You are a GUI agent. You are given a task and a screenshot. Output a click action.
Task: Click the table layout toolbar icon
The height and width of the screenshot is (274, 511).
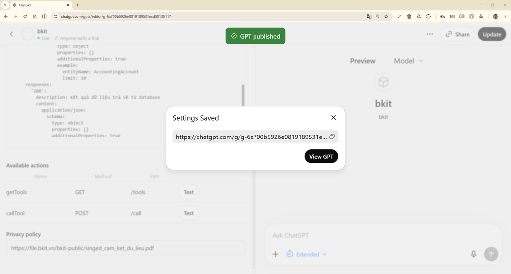pos(471,16)
